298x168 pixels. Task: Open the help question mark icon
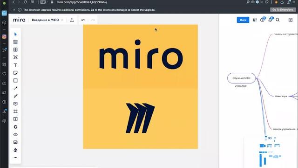point(263,20)
